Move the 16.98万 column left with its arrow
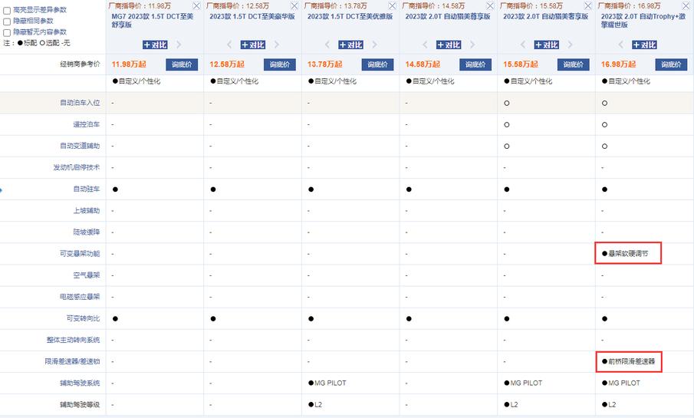694x418 pixels. click(x=620, y=44)
